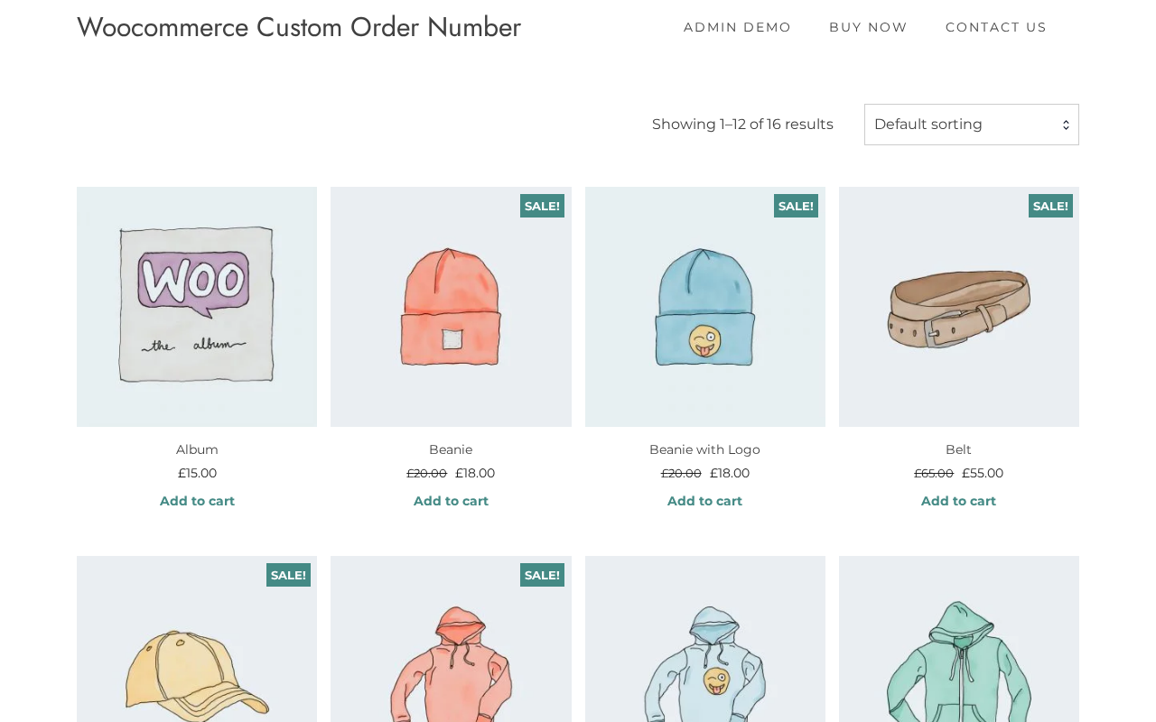Open the Default sorting dropdown

coord(971,125)
